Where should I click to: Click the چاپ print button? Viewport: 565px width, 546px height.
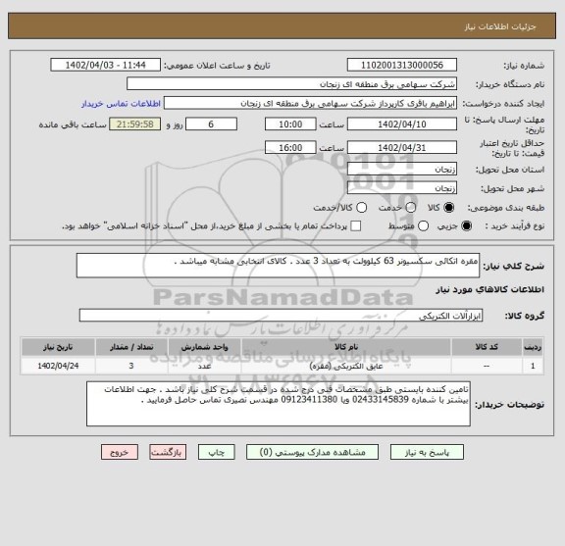[216, 452]
